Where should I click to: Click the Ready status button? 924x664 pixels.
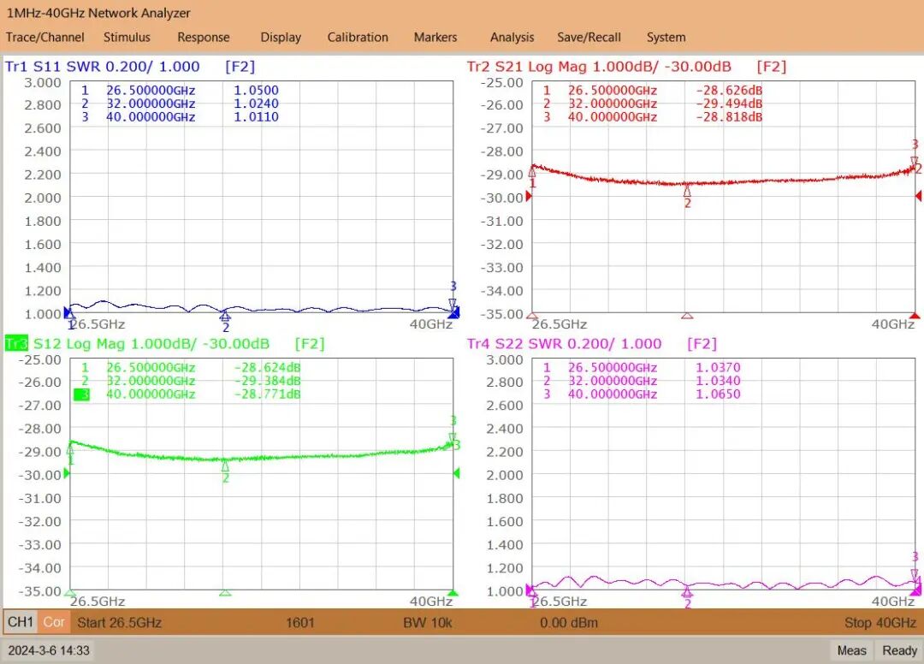pos(899,650)
